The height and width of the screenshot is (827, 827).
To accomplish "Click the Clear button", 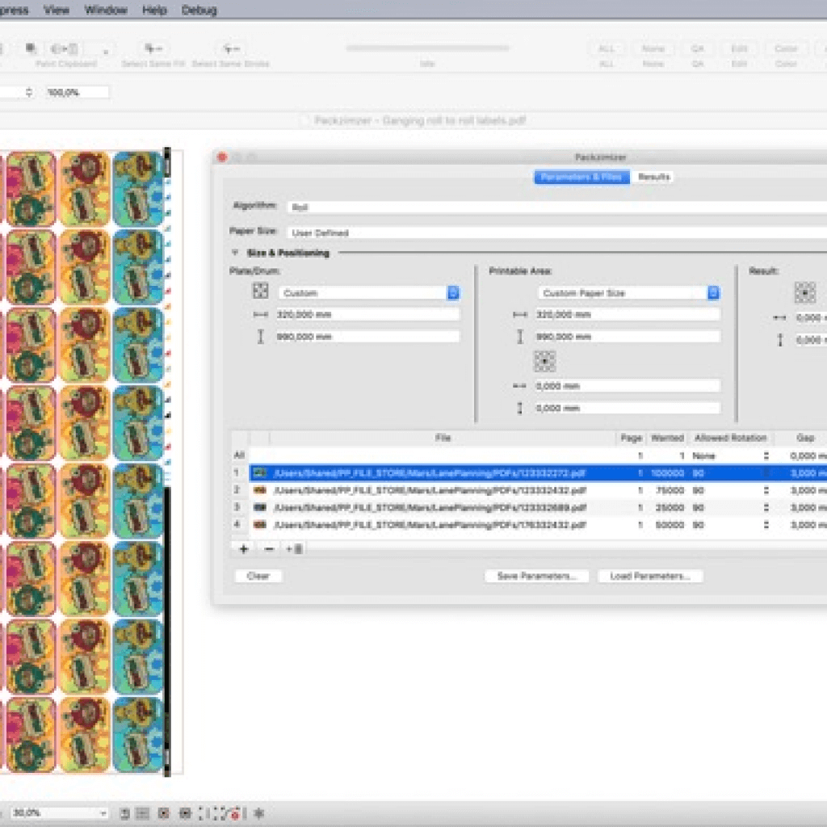I will [258, 576].
